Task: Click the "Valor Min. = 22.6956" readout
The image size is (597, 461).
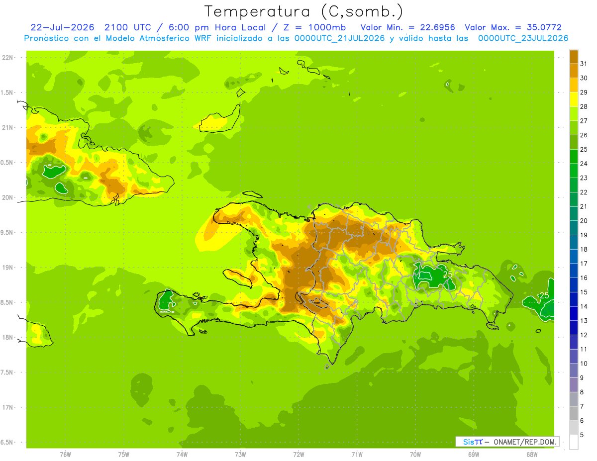Action: click(x=407, y=27)
